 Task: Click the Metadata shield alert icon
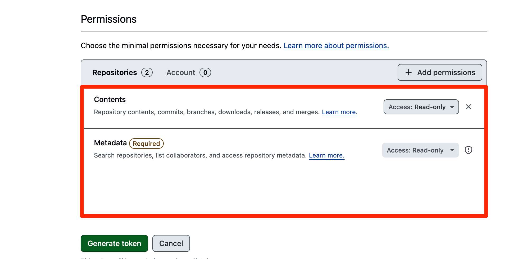point(468,150)
